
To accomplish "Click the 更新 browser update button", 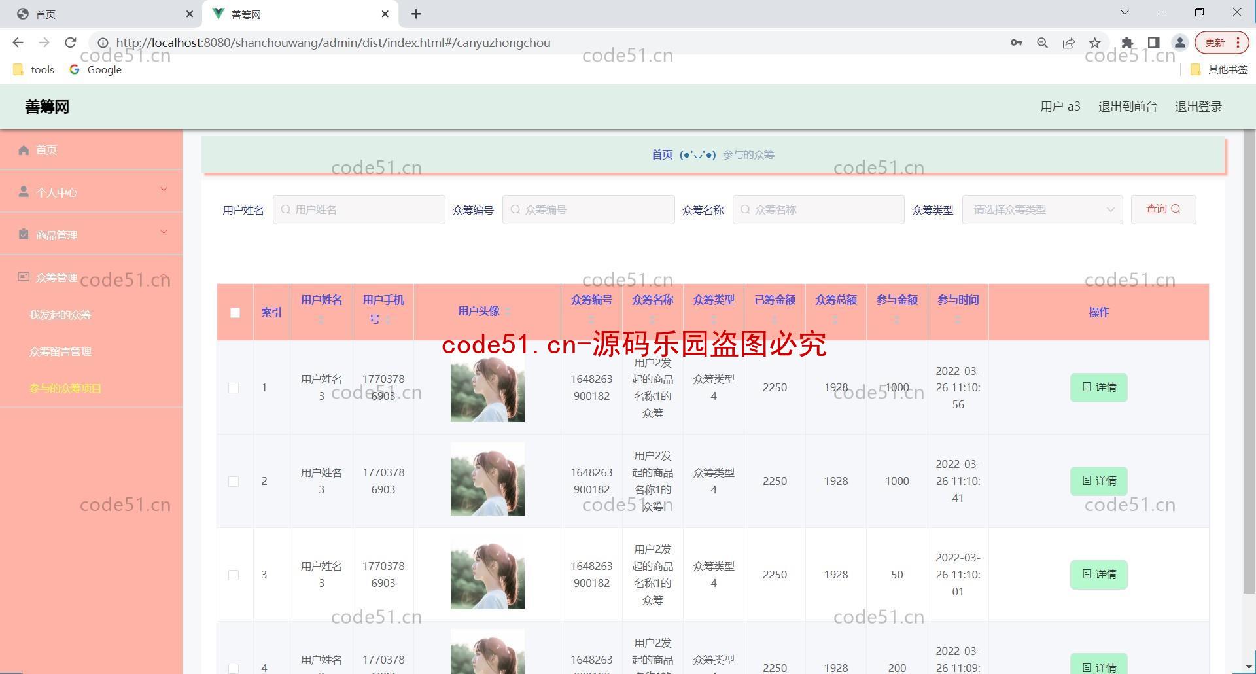I will pos(1221,43).
